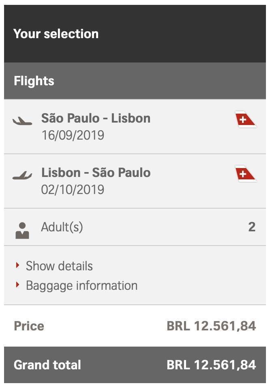Viewport: 270px width, 388px height.
Task: Open the Show details link
Action: point(59,266)
